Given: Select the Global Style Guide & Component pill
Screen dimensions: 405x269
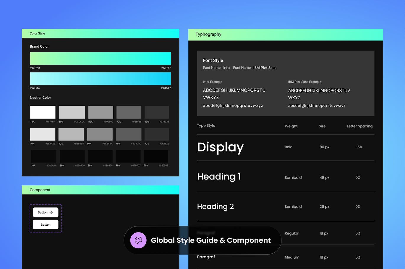Looking at the screenshot, I should click(x=203, y=240).
